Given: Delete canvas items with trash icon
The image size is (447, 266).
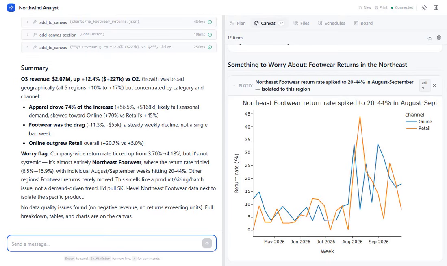Looking at the screenshot, I should click(439, 38).
